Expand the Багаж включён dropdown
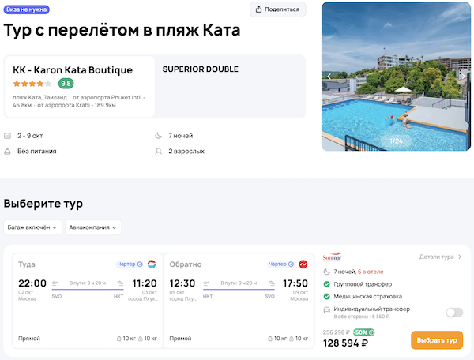Screen dimensions: 474x360 pos(32,227)
